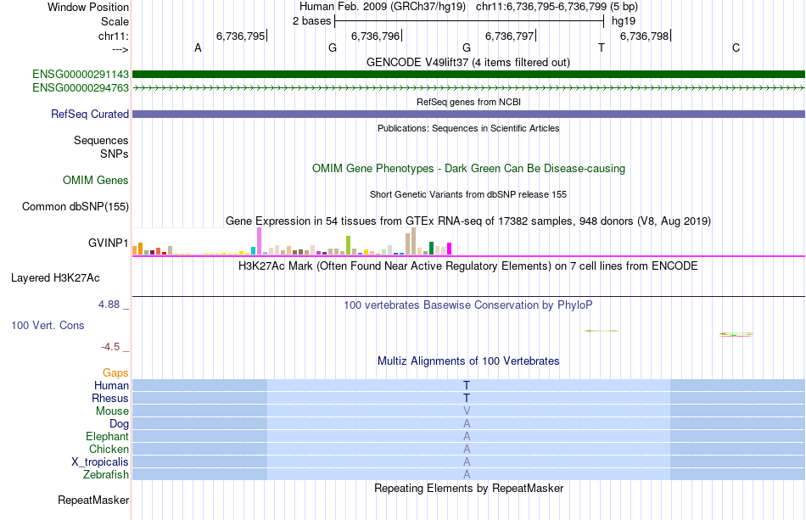Viewport: 806px width, 520px height.
Task: Select the Zebrafish alignment row label
Action: point(106,474)
